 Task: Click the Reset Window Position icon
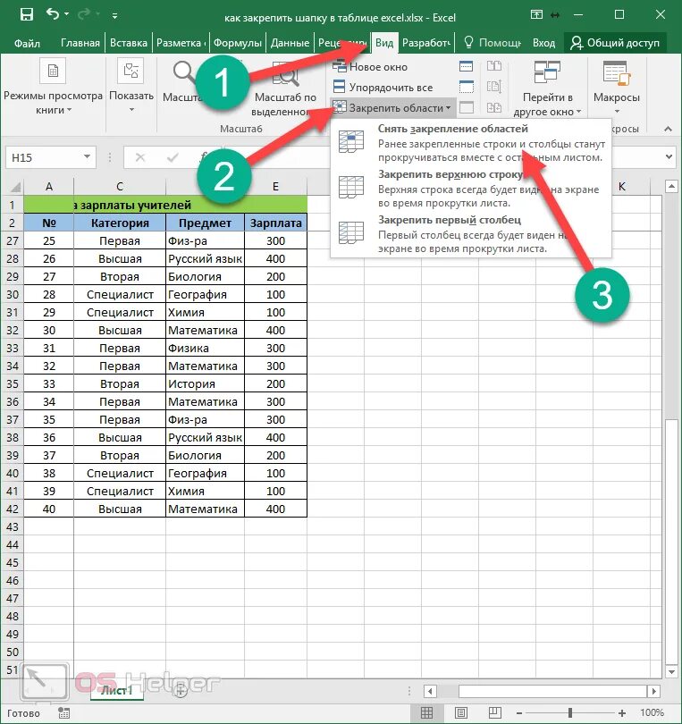point(494,107)
